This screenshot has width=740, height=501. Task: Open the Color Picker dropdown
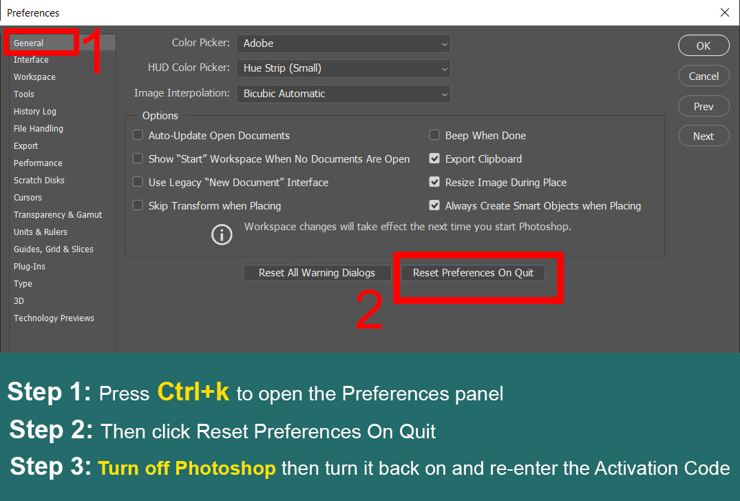point(343,43)
